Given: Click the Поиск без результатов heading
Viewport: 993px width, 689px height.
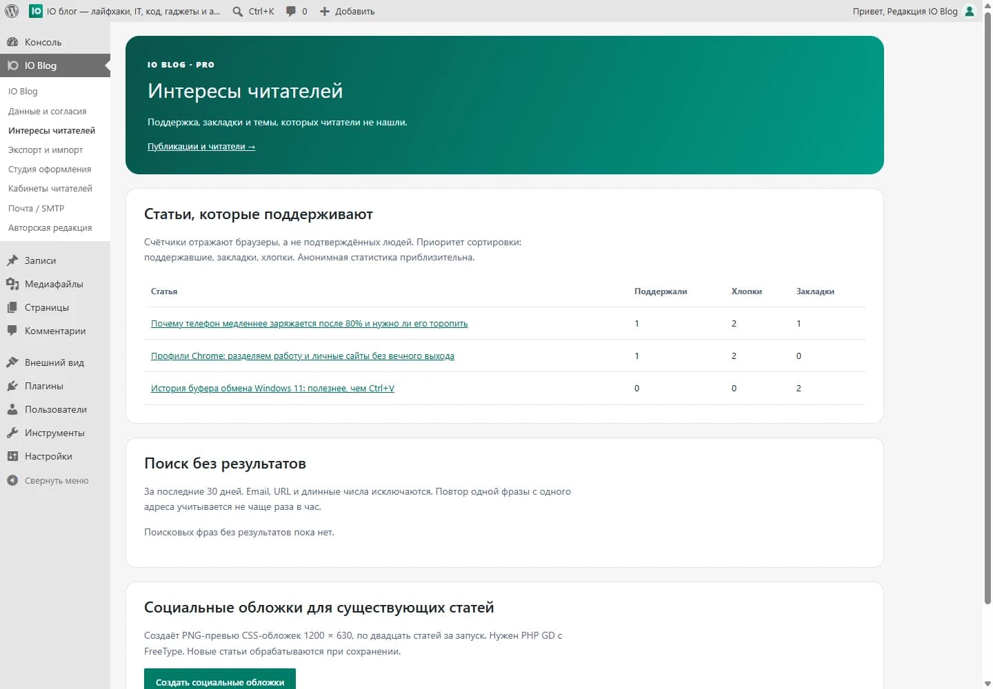Looking at the screenshot, I should (225, 463).
